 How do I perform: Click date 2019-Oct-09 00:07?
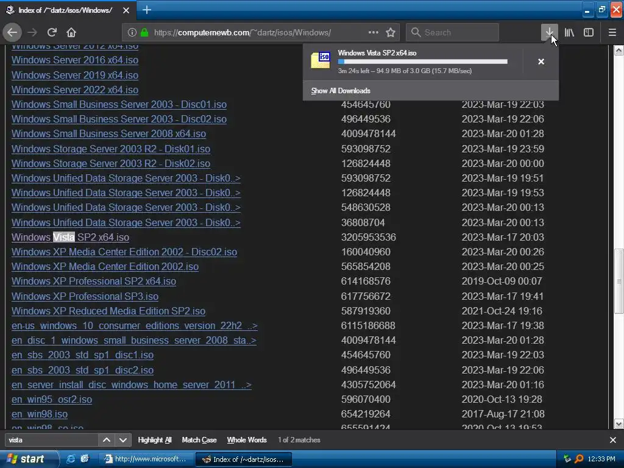point(502,282)
